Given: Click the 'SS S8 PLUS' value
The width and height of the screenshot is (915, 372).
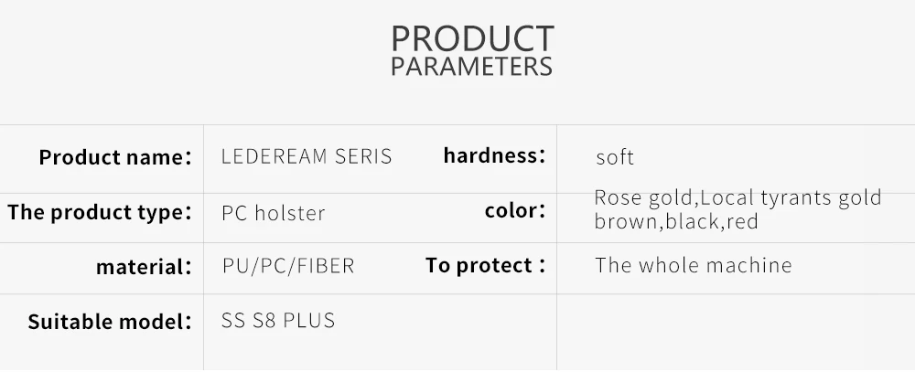Looking at the screenshot, I should pos(278,321).
